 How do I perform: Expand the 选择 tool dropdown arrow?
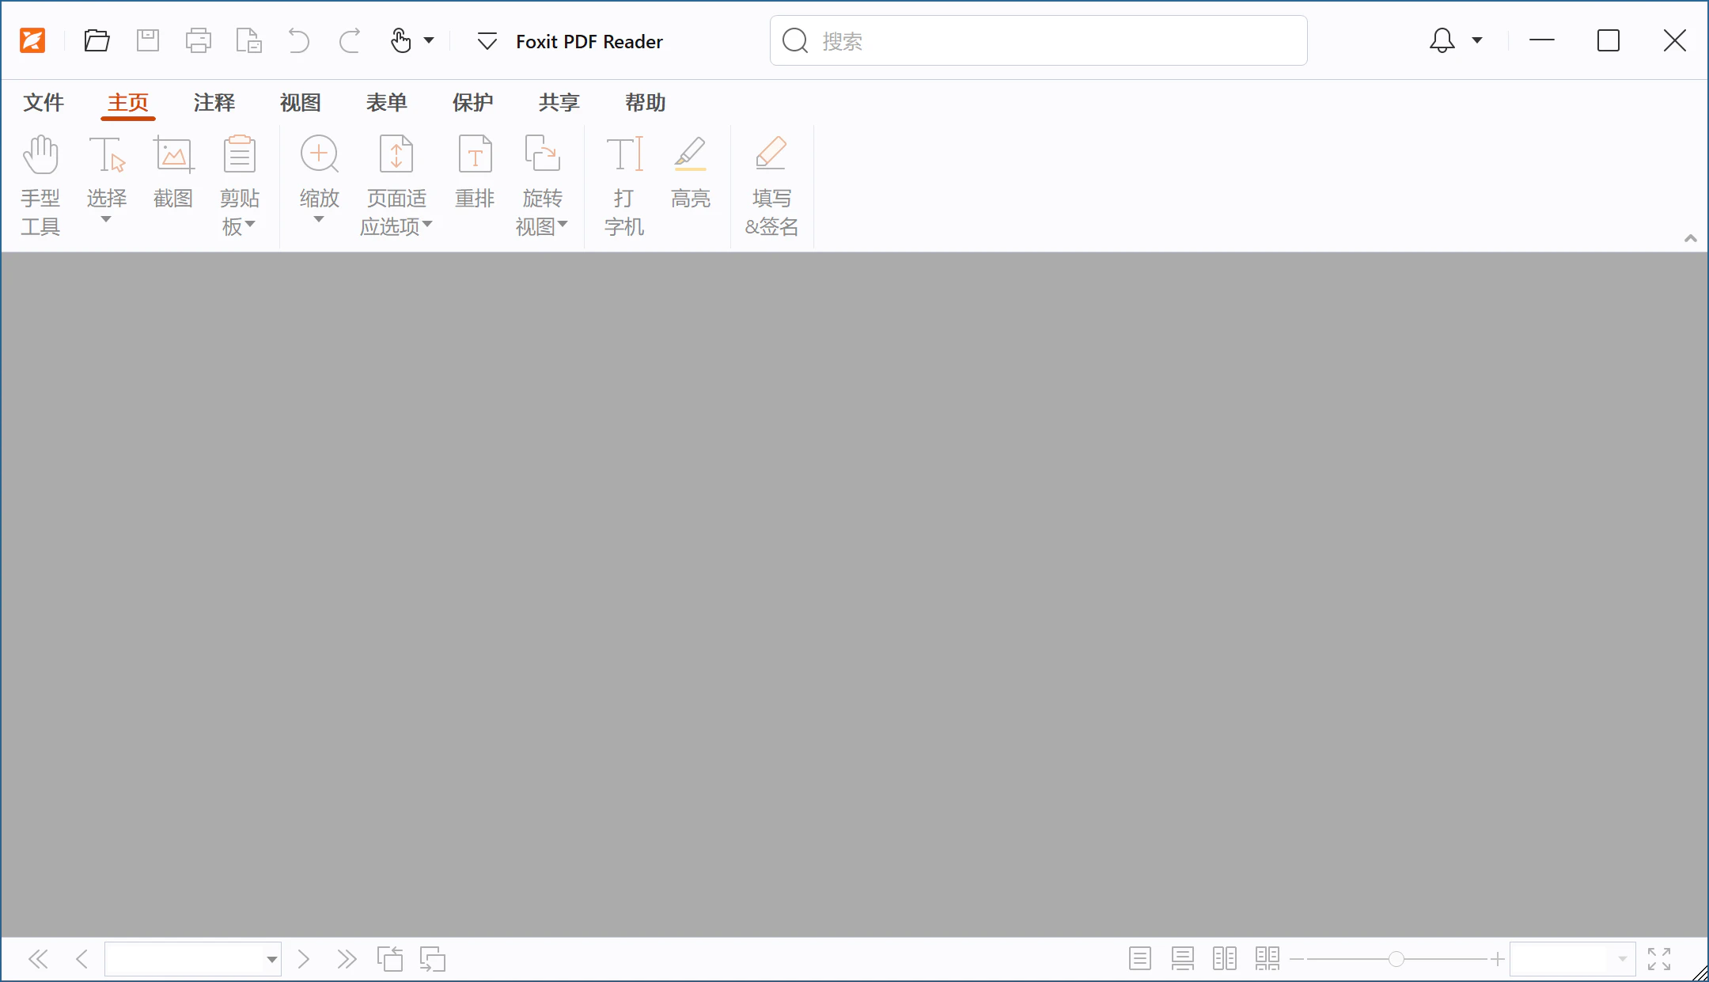coord(106,220)
